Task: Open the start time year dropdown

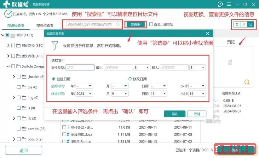Action: click(84, 86)
